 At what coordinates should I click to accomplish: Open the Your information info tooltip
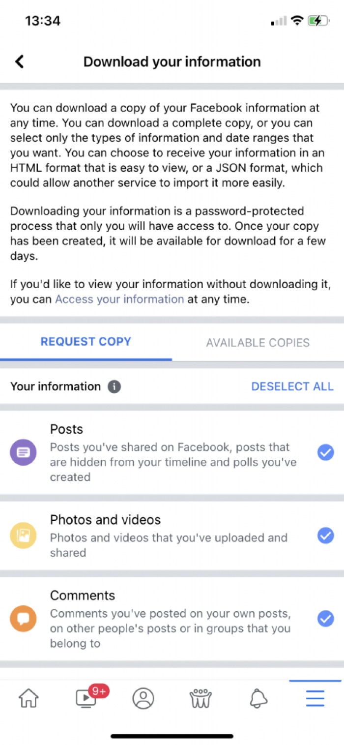[114, 387]
